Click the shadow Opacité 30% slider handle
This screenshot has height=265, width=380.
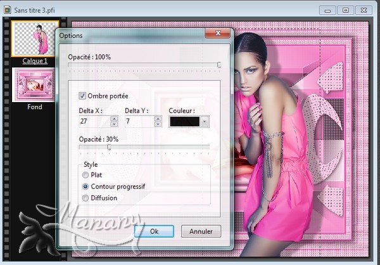110,147
